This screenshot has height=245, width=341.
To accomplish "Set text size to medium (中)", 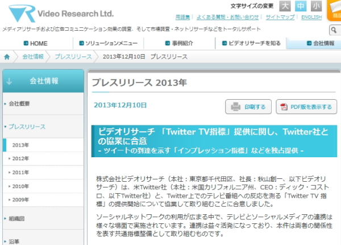I will point(301,6).
